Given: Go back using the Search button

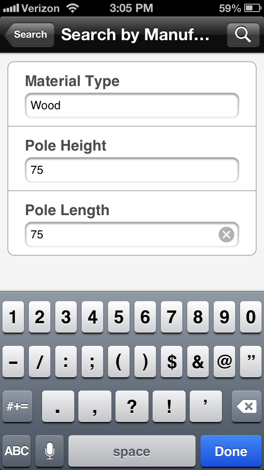Looking at the screenshot, I should tap(29, 34).
